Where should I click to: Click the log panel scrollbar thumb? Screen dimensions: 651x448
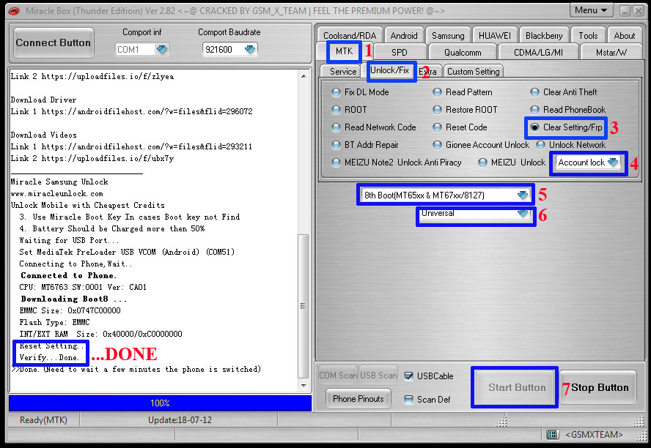(304, 306)
